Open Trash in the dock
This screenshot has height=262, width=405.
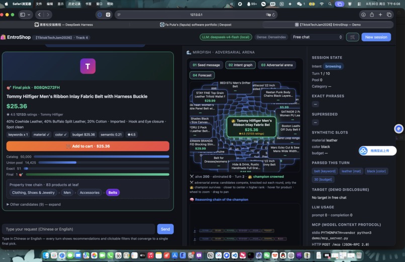coord(359,255)
